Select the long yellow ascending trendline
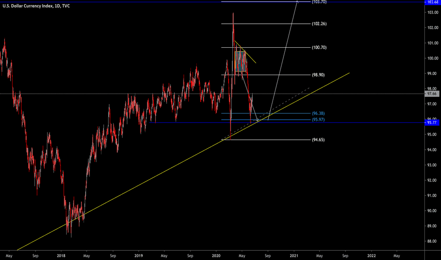 tap(183, 162)
